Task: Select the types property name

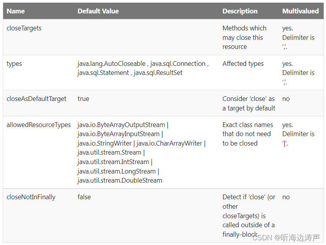Action: [x=14, y=64]
